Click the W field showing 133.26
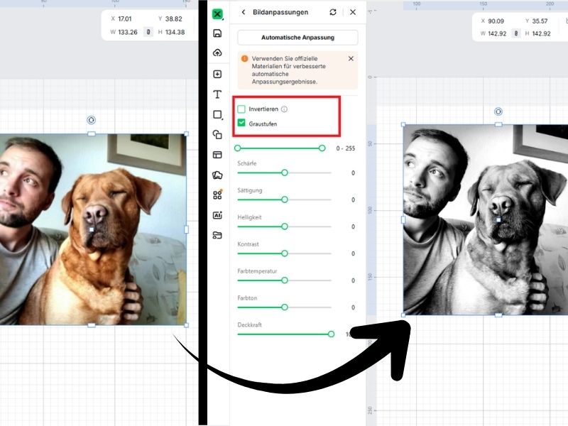This screenshot has height=426, width=568. (128, 32)
